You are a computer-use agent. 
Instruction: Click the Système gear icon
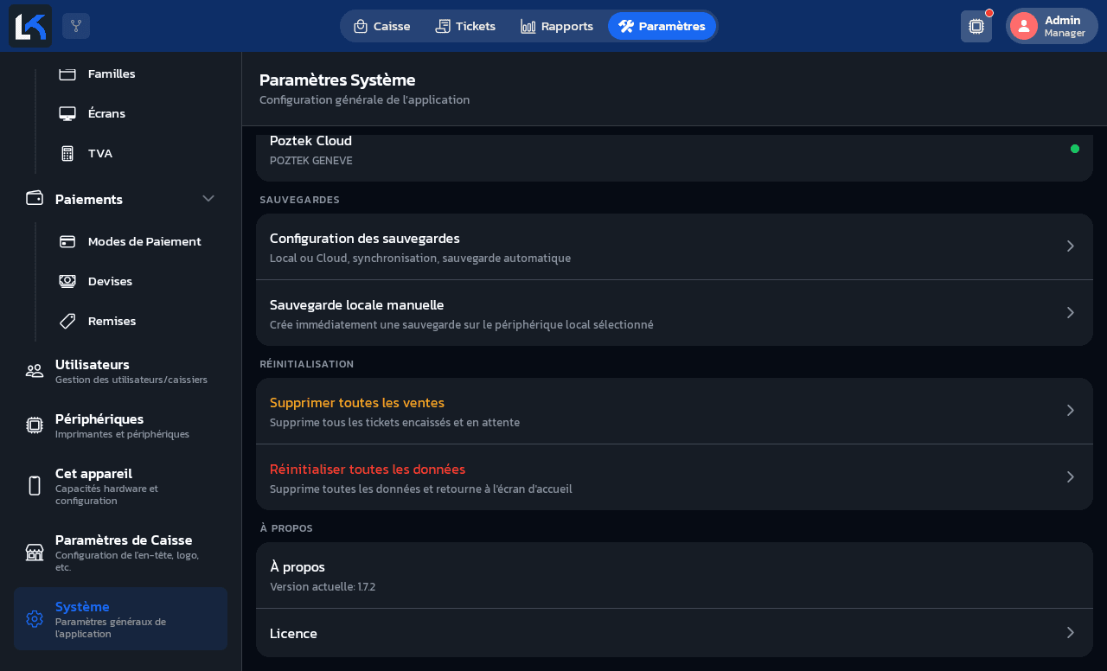(35, 619)
